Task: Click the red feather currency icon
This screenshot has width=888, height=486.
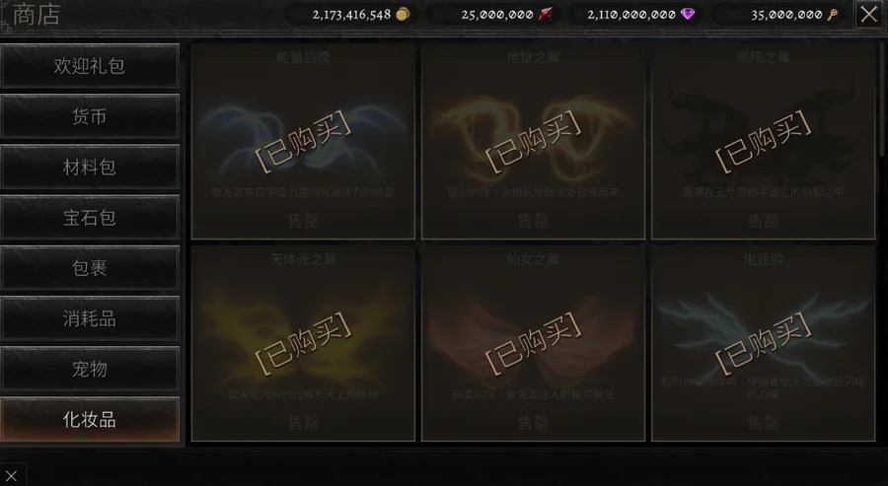Action: (x=545, y=15)
